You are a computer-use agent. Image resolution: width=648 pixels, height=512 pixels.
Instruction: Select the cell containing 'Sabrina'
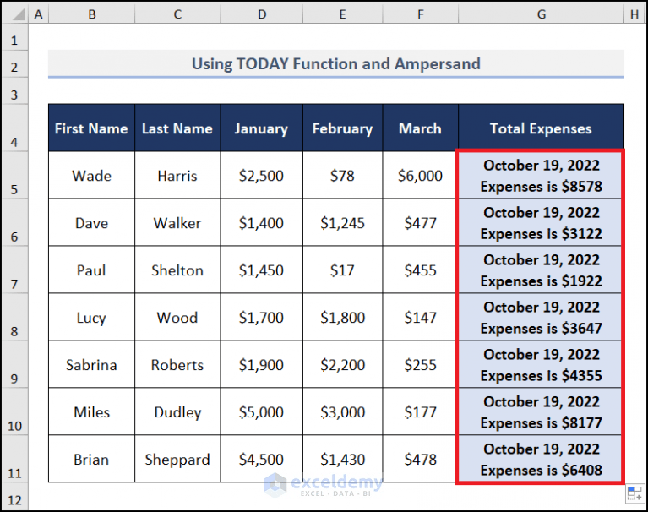[91, 364]
